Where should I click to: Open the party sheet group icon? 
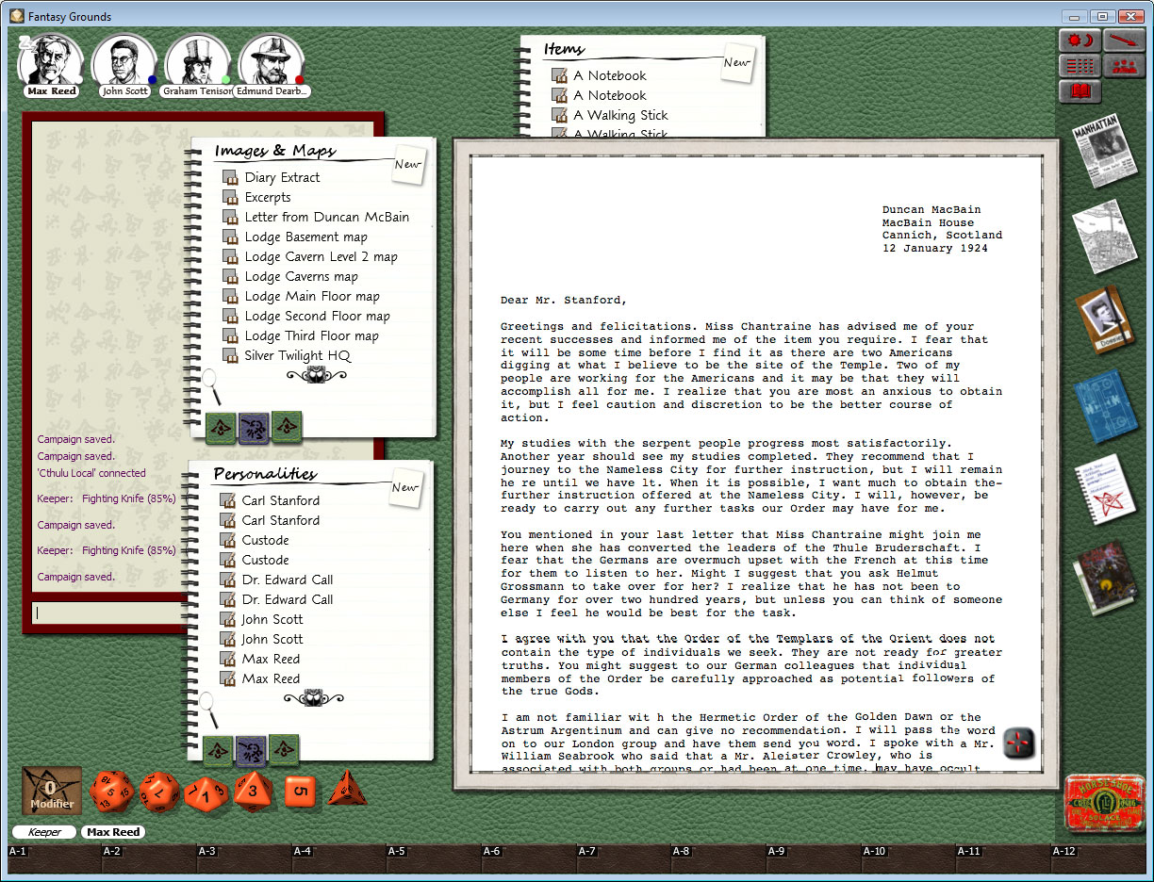(1124, 66)
